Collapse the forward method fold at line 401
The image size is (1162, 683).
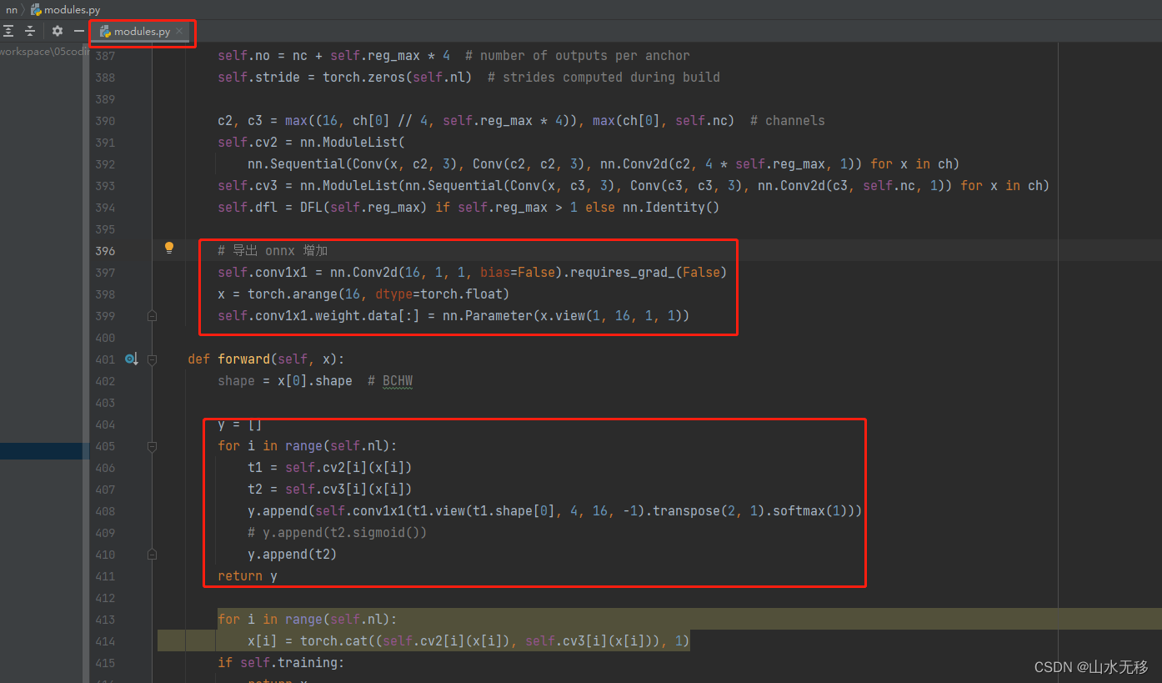[152, 359]
